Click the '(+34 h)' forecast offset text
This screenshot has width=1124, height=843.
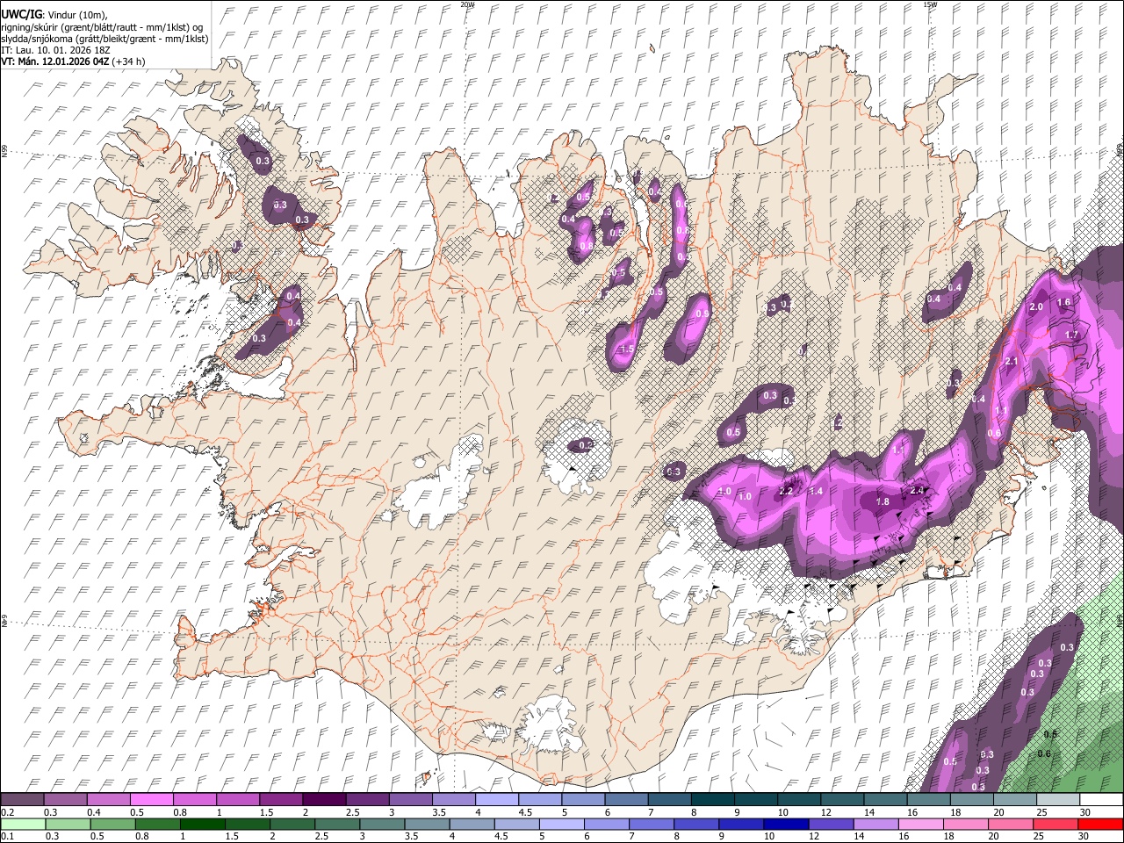(x=128, y=61)
